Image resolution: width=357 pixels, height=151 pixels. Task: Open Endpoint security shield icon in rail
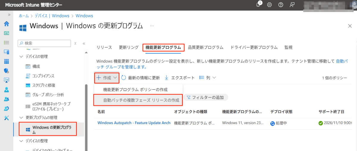pos(6,71)
